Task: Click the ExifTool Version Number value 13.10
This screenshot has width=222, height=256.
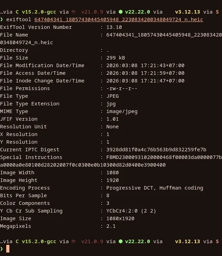Action: pyautogui.click(x=114, y=27)
